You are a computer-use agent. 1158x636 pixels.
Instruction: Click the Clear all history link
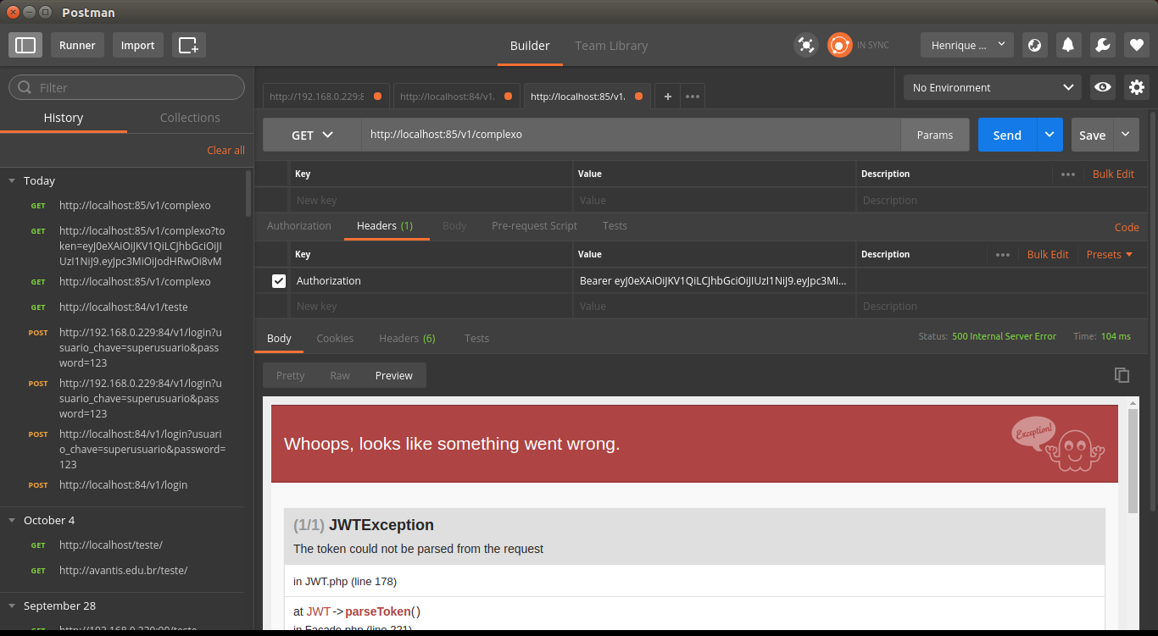225,150
